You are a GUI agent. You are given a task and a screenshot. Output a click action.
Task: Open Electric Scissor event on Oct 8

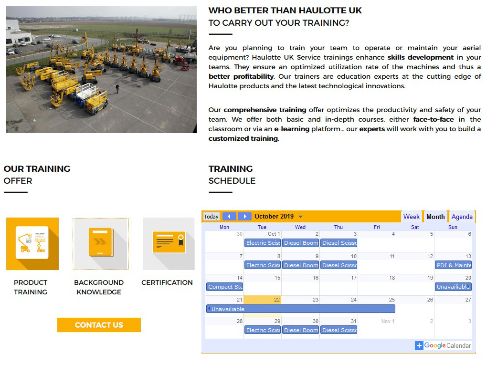coord(263,265)
